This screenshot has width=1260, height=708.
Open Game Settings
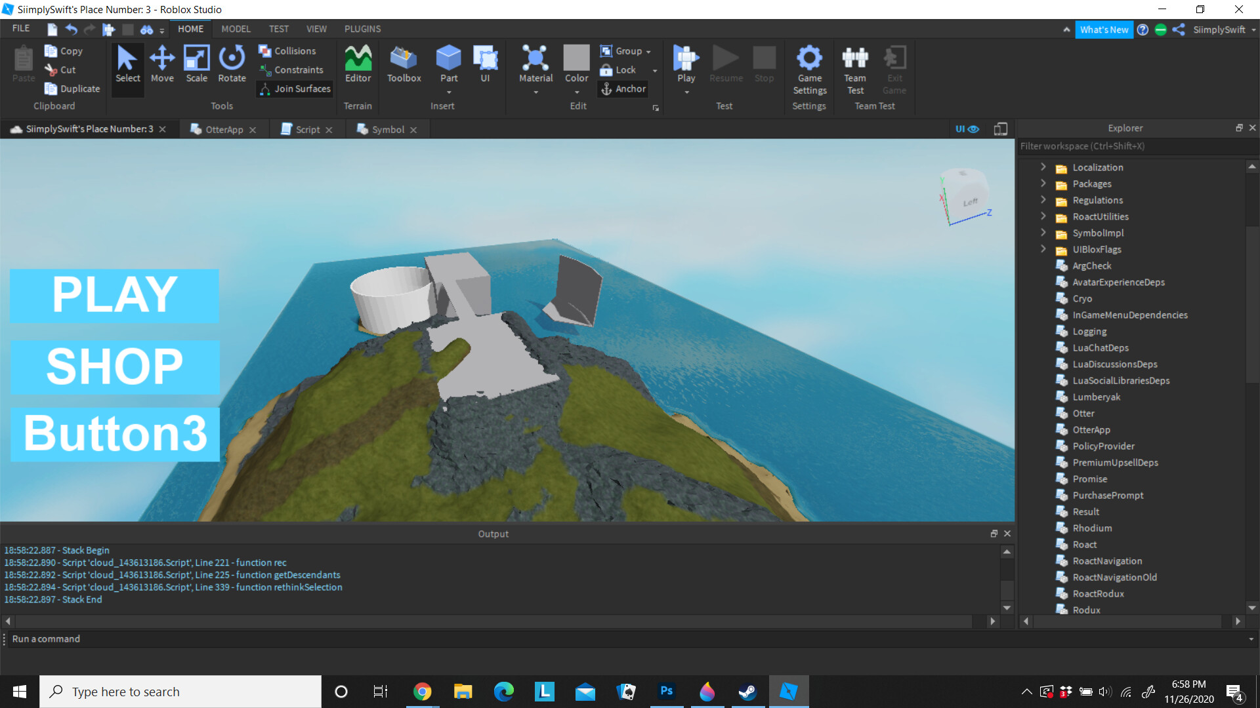click(809, 69)
